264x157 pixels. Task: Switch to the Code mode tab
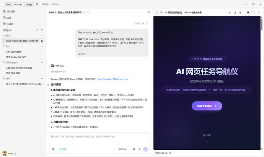point(18,5)
